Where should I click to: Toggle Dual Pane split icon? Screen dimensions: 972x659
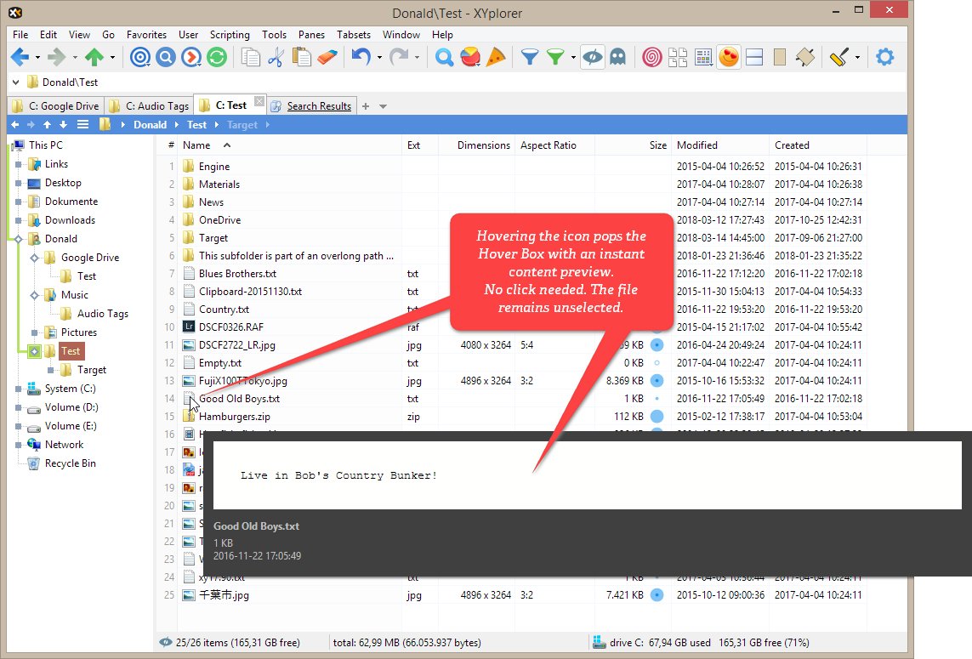pyautogui.click(x=754, y=57)
